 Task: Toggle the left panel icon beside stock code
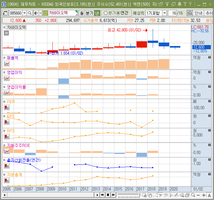(x=5, y=13)
